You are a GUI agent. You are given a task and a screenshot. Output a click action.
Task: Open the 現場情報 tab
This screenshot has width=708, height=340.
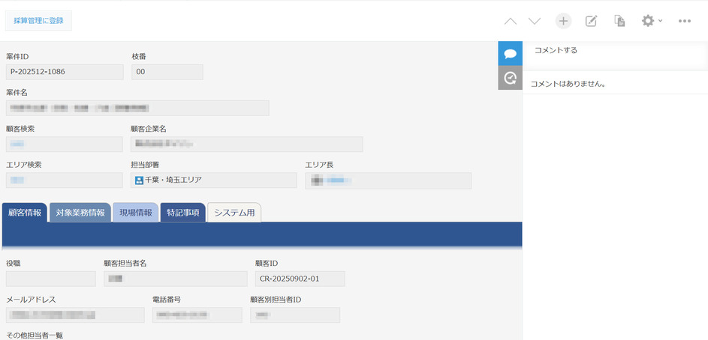(x=136, y=213)
